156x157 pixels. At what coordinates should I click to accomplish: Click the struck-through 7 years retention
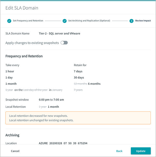[x=78, y=90]
